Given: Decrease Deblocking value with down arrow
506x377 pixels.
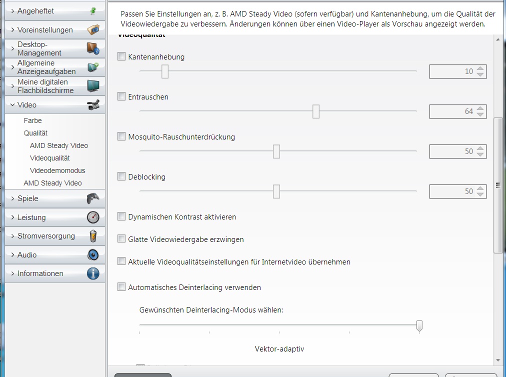Looking at the screenshot, I should [x=480, y=194].
